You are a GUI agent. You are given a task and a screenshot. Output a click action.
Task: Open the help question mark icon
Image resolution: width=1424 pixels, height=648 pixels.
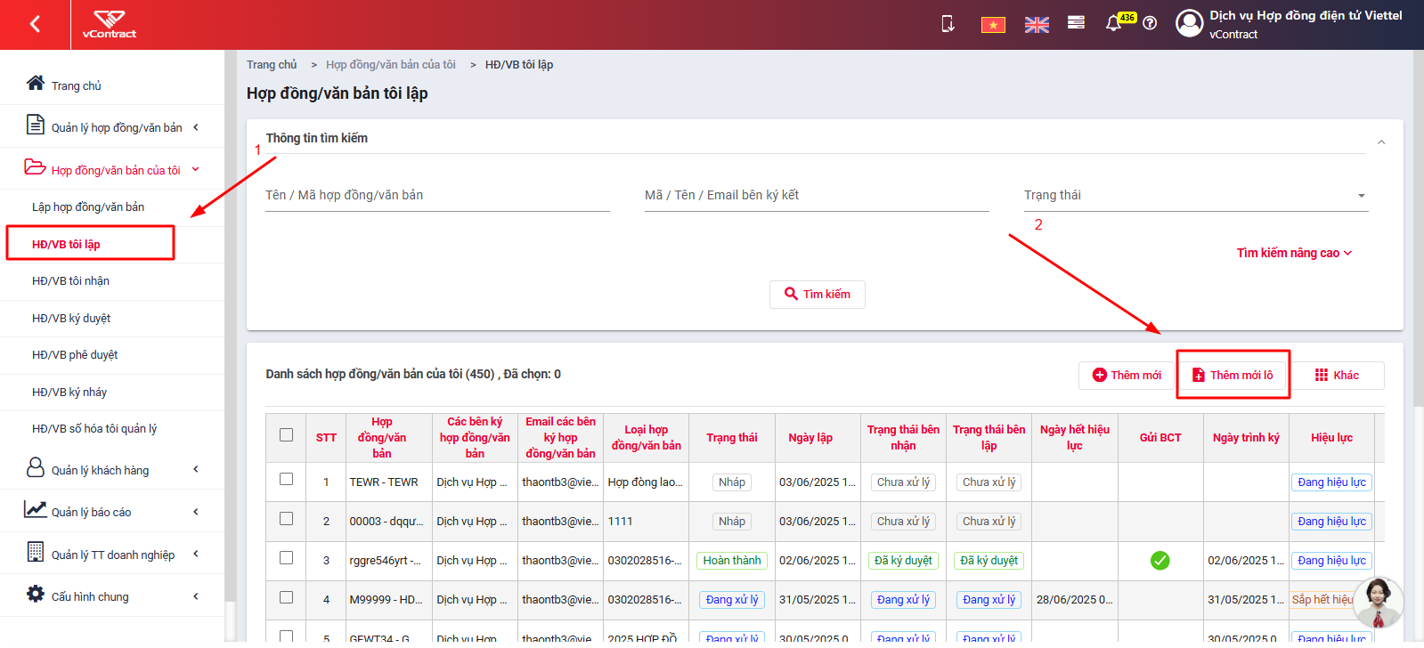click(x=1150, y=23)
